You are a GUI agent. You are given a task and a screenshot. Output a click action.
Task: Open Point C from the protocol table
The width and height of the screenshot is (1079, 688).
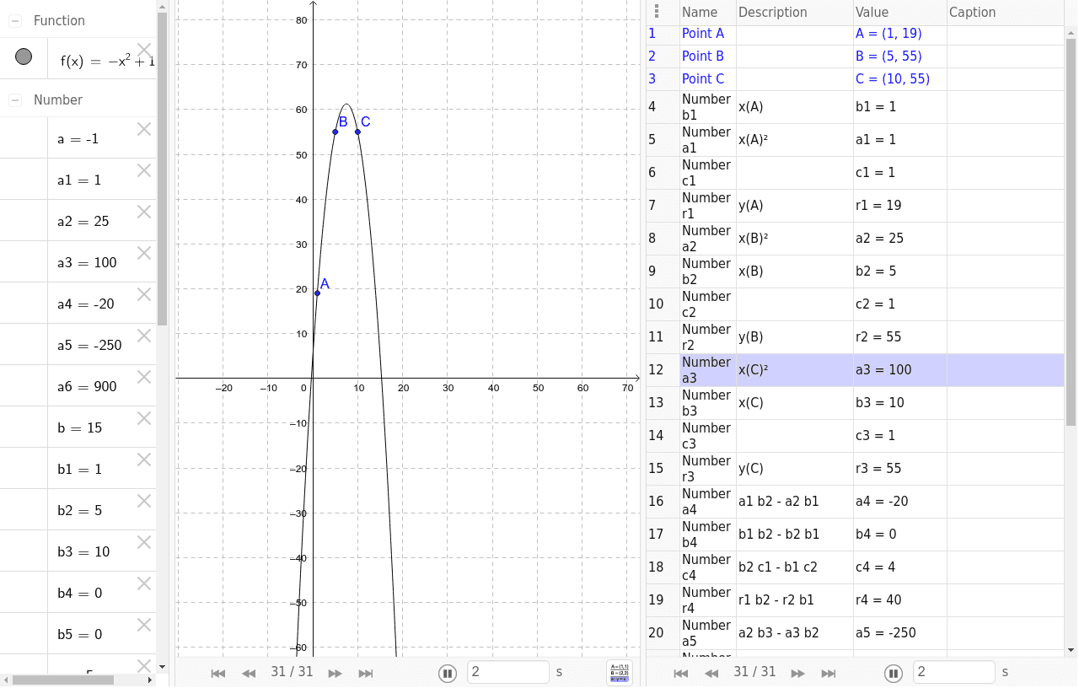pyautogui.click(x=703, y=78)
